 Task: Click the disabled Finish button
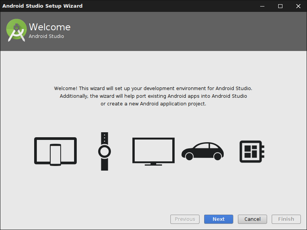[x=286, y=219]
